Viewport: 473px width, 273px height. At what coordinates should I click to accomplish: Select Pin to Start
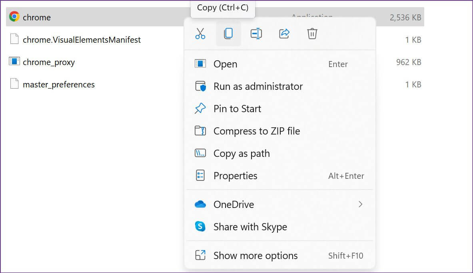(x=279, y=109)
